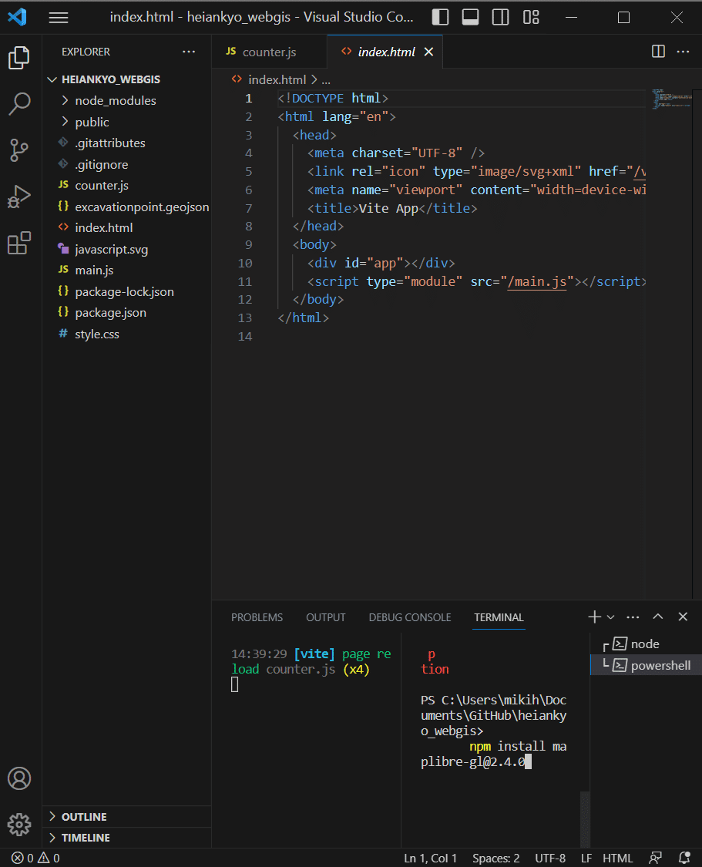The width and height of the screenshot is (702, 867).
Task: Toggle the bottom panel layout button
Action: click(471, 18)
